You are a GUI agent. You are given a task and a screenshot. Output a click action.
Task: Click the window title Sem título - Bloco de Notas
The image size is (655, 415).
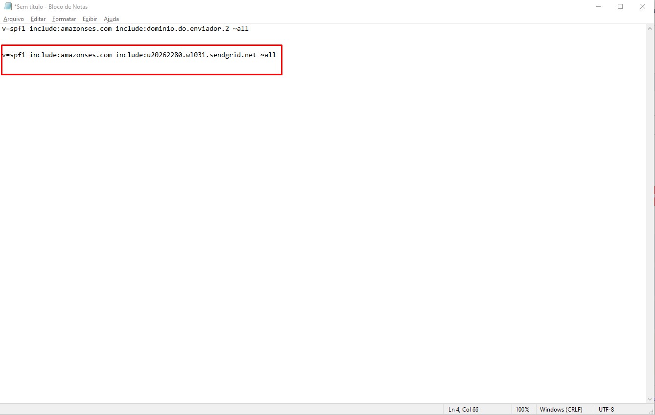tap(51, 7)
